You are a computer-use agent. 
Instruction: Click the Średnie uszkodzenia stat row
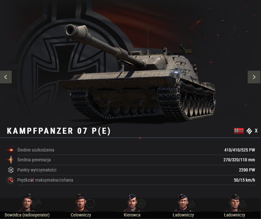130,150
